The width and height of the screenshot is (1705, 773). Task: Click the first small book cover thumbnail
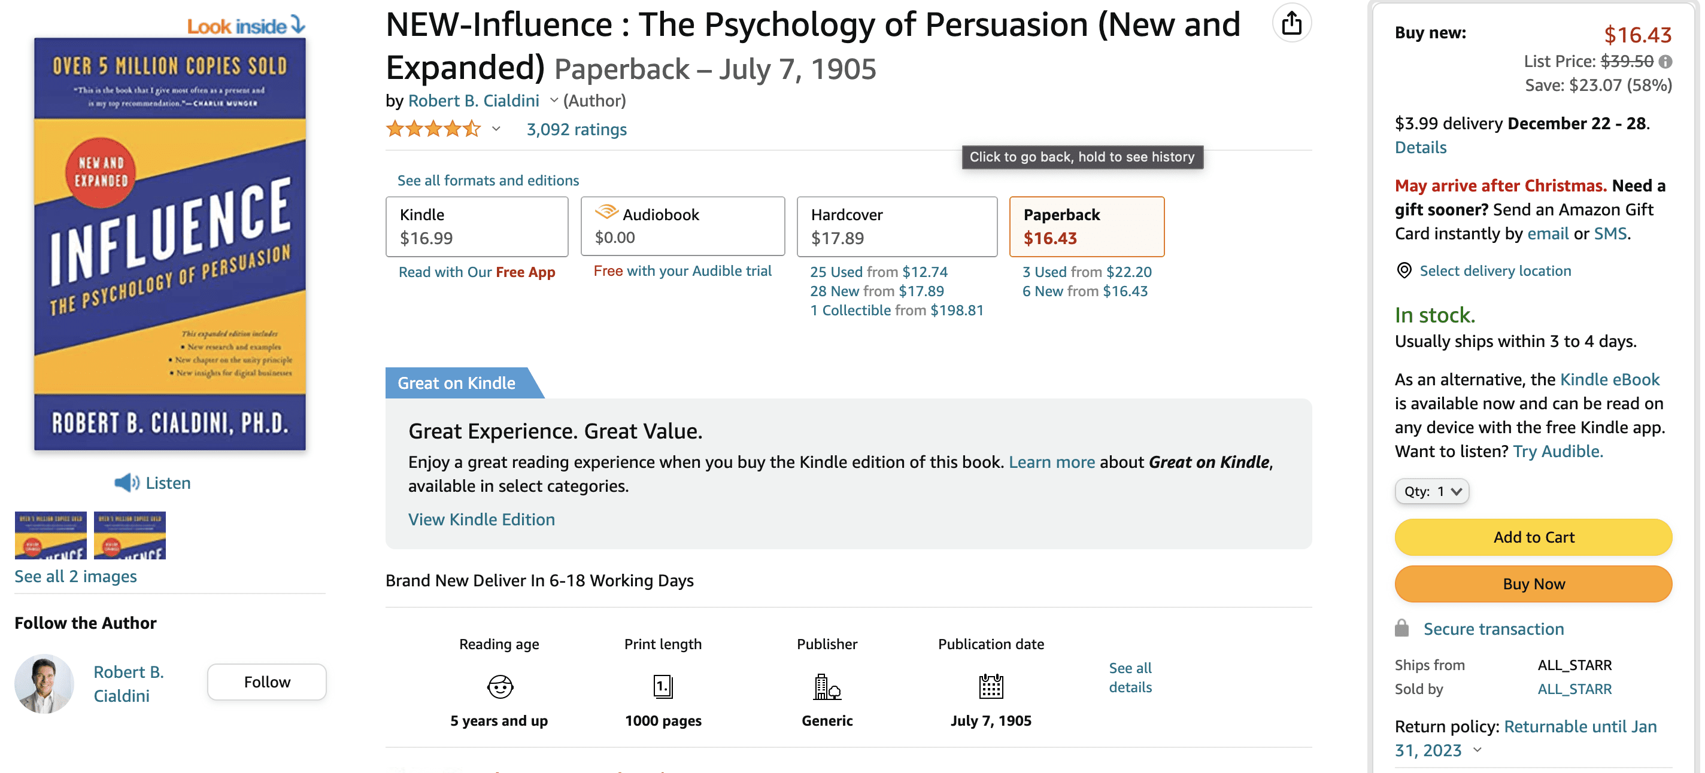[51, 535]
